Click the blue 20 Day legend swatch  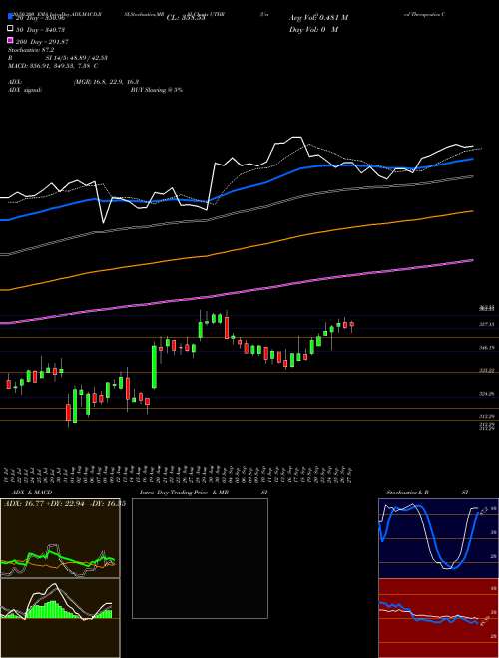10,18
